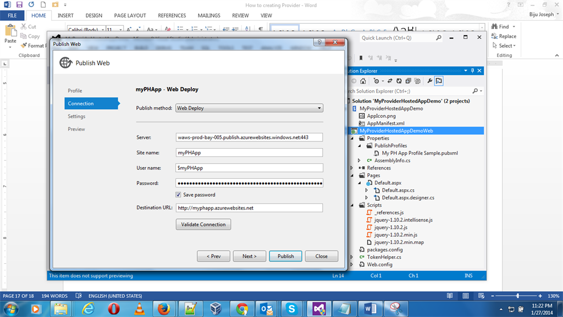Click the Properties wrench icon in Solution Explorer
The height and width of the screenshot is (317, 563).
point(429,81)
